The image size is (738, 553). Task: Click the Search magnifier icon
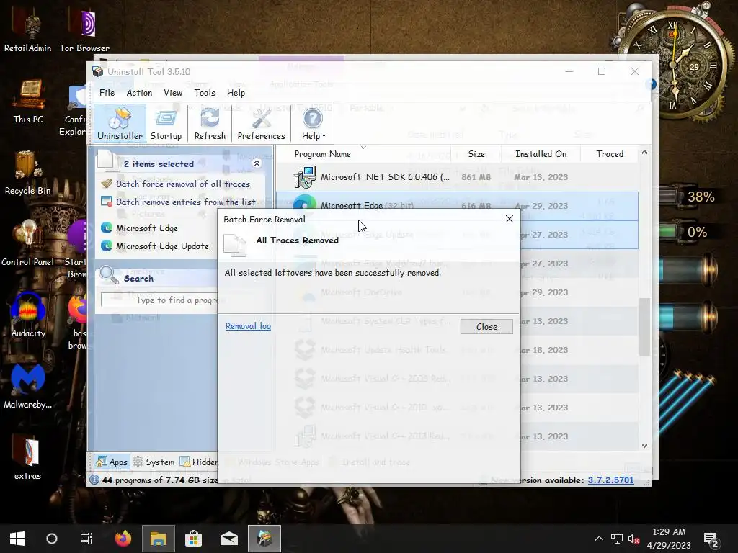click(110, 275)
